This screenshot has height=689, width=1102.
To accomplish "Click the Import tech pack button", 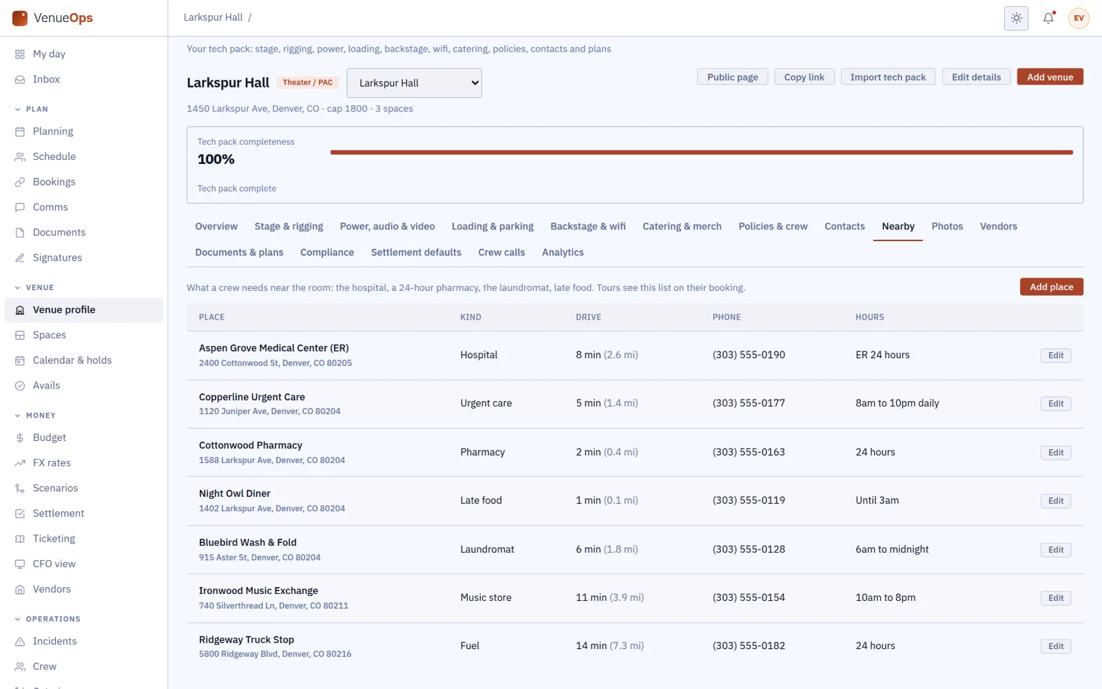I will click(x=888, y=76).
